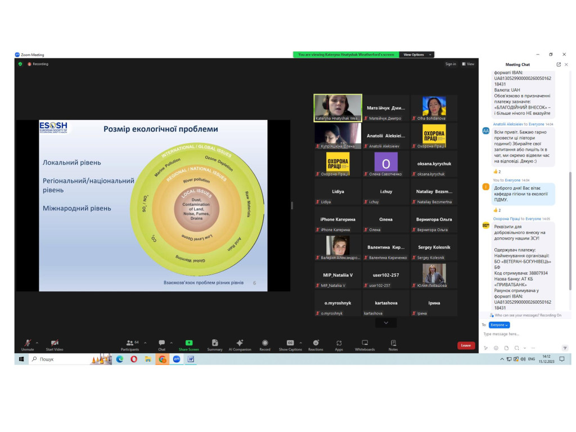The image size is (576, 432).
Task: Open the meeting Summary
Action: 215,345
